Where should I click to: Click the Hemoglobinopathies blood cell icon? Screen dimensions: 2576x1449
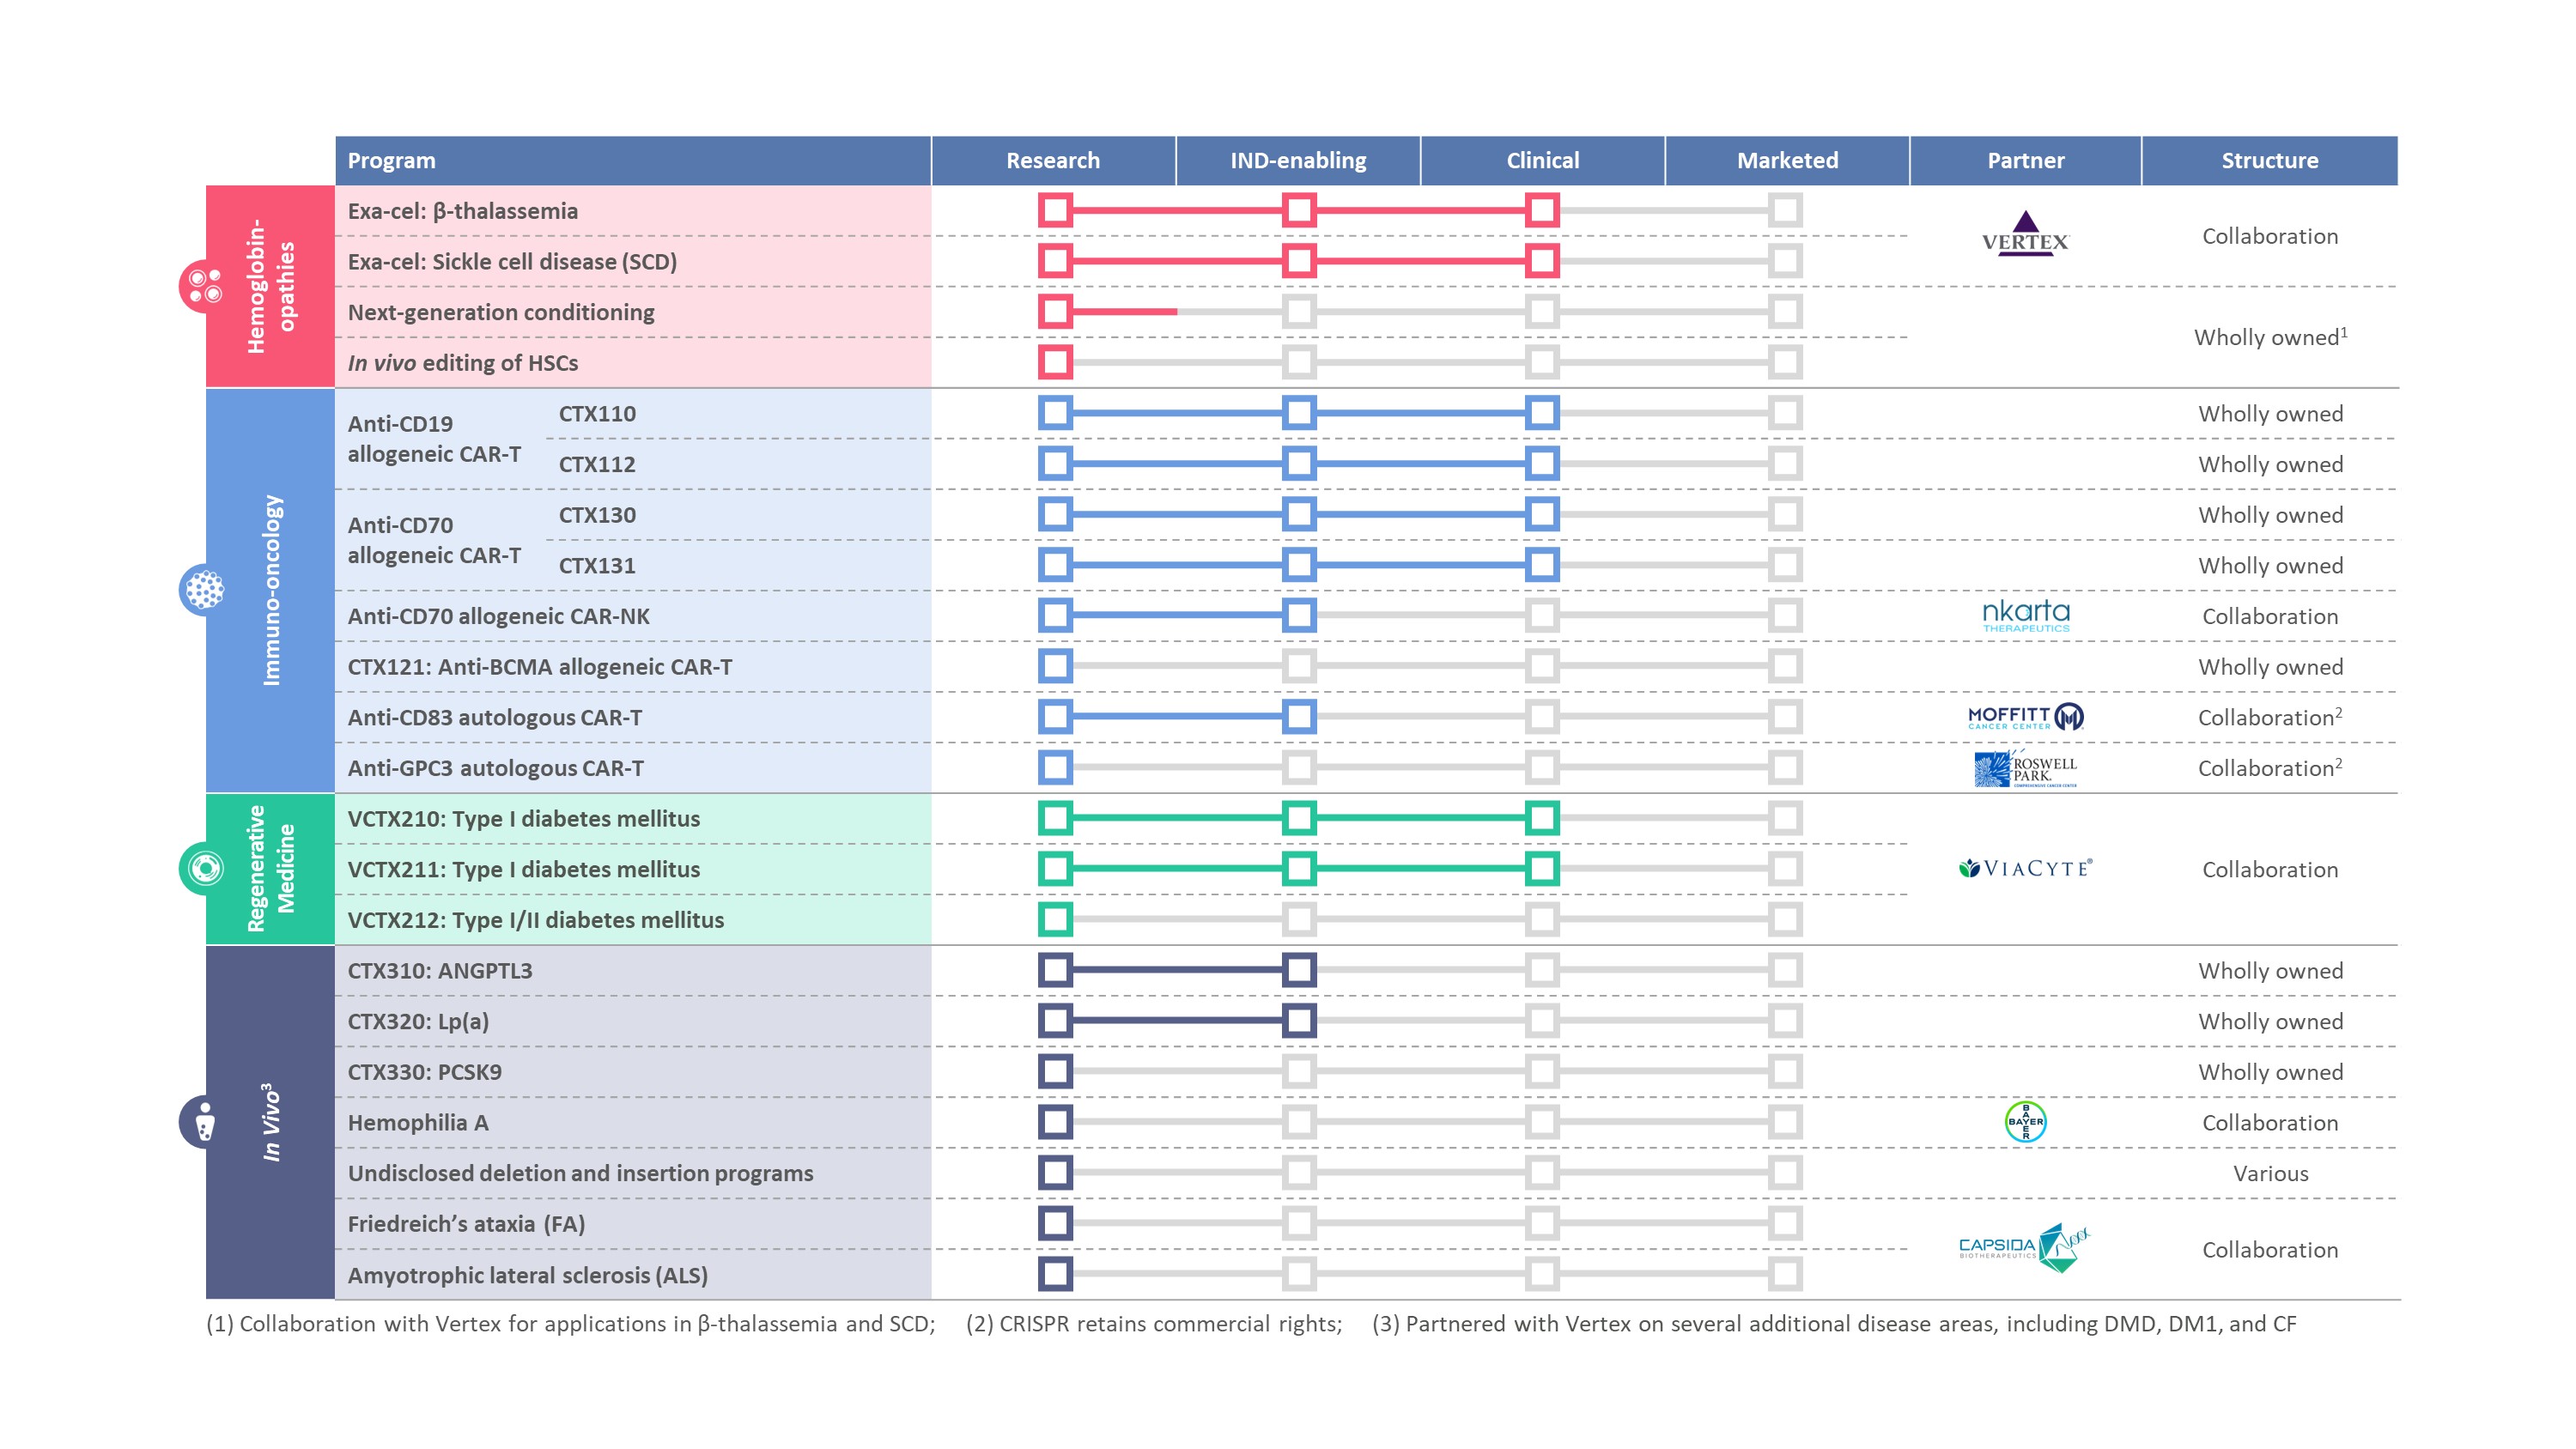(x=205, y=286)
